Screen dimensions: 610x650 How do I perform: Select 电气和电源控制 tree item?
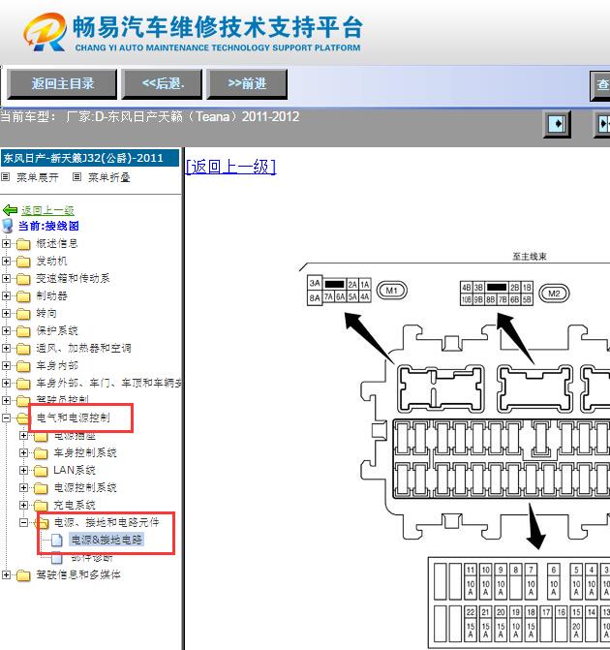(x=73, y=418)
